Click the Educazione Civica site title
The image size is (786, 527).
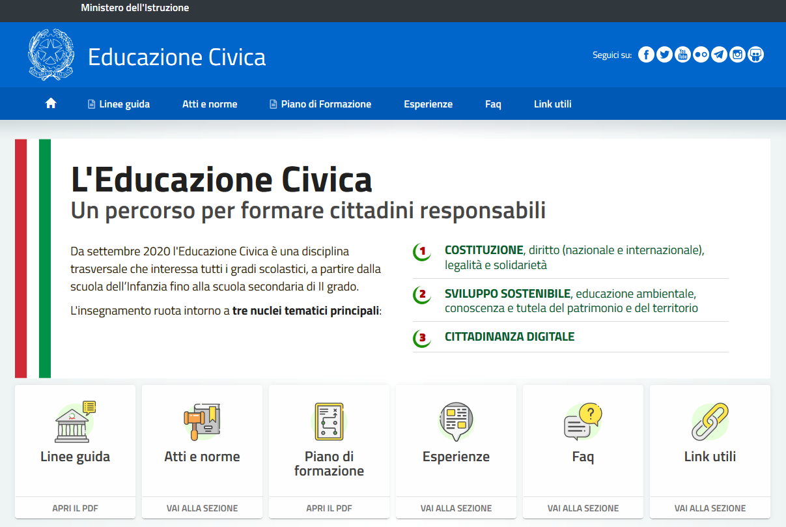click(x=176, y=57)
